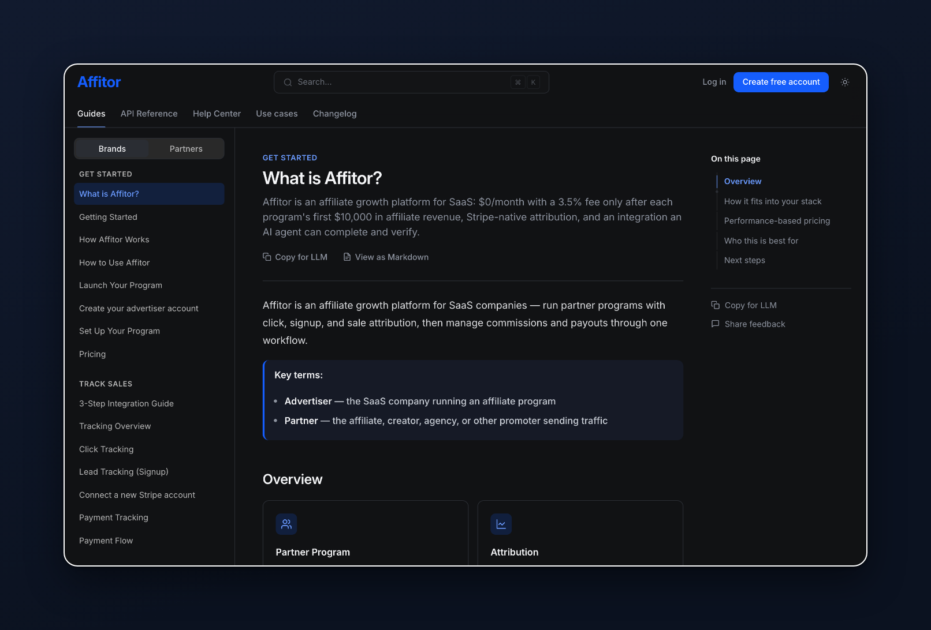Viewport: 931px width, 630px height.
Task: Open the Attribution card
Action: click(x=580, y=533)
